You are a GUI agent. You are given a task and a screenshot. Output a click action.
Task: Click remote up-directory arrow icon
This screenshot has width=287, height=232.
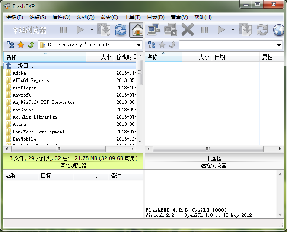(x=172, y=44)
